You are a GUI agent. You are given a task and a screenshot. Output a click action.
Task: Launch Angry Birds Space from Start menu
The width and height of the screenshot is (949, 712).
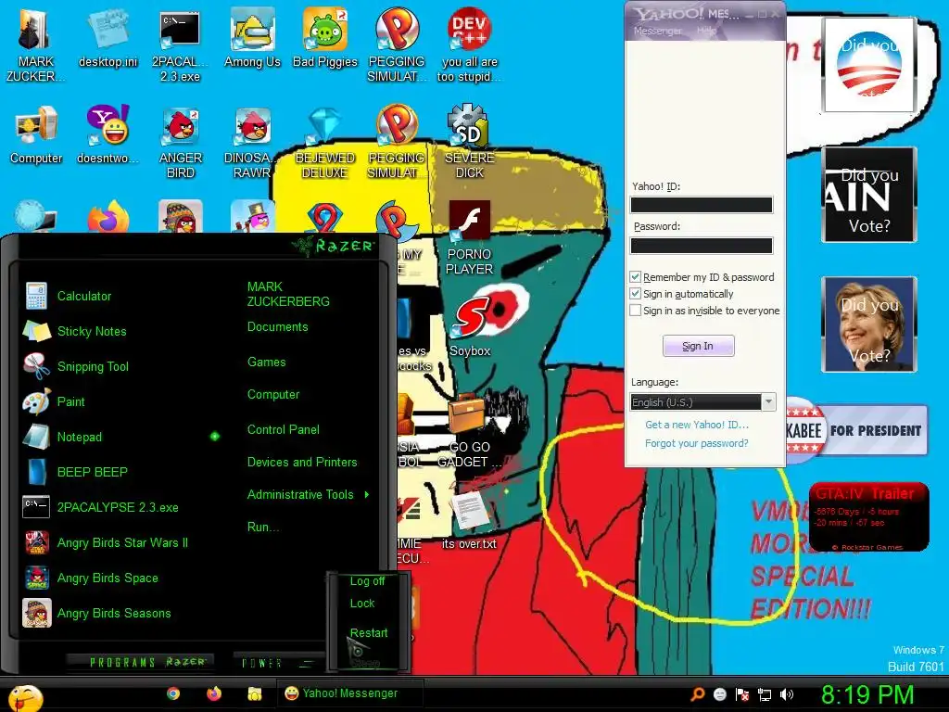tap(108, 578)
